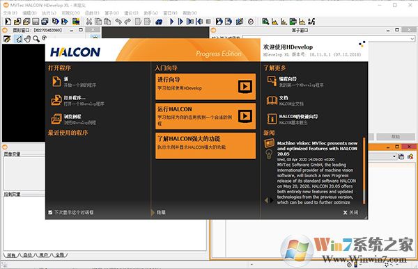Screen dimensions: 418x269
Task: Click the New Program toolbar icon
Action: coord(8,22)
